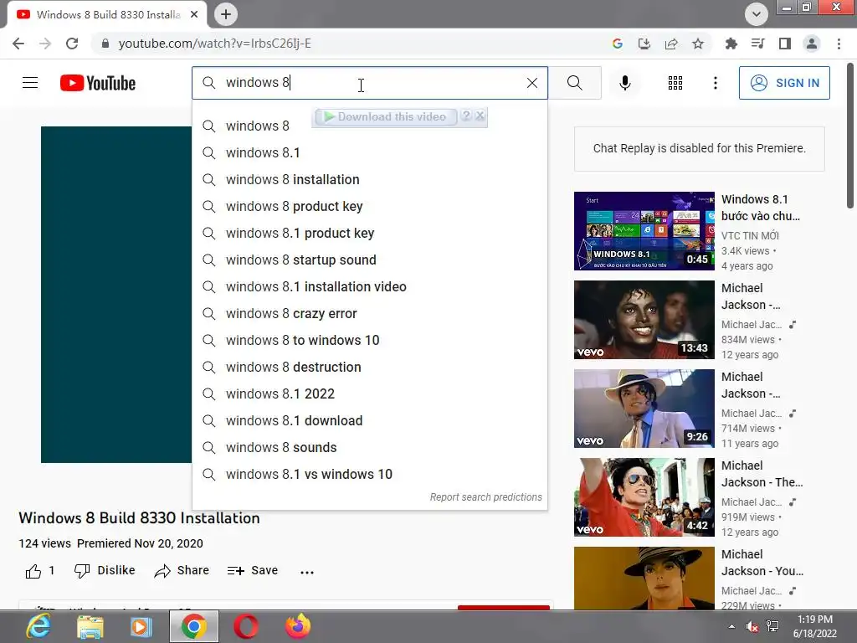Choose 'windows 8 destruction' suggestion

point(369,367)
